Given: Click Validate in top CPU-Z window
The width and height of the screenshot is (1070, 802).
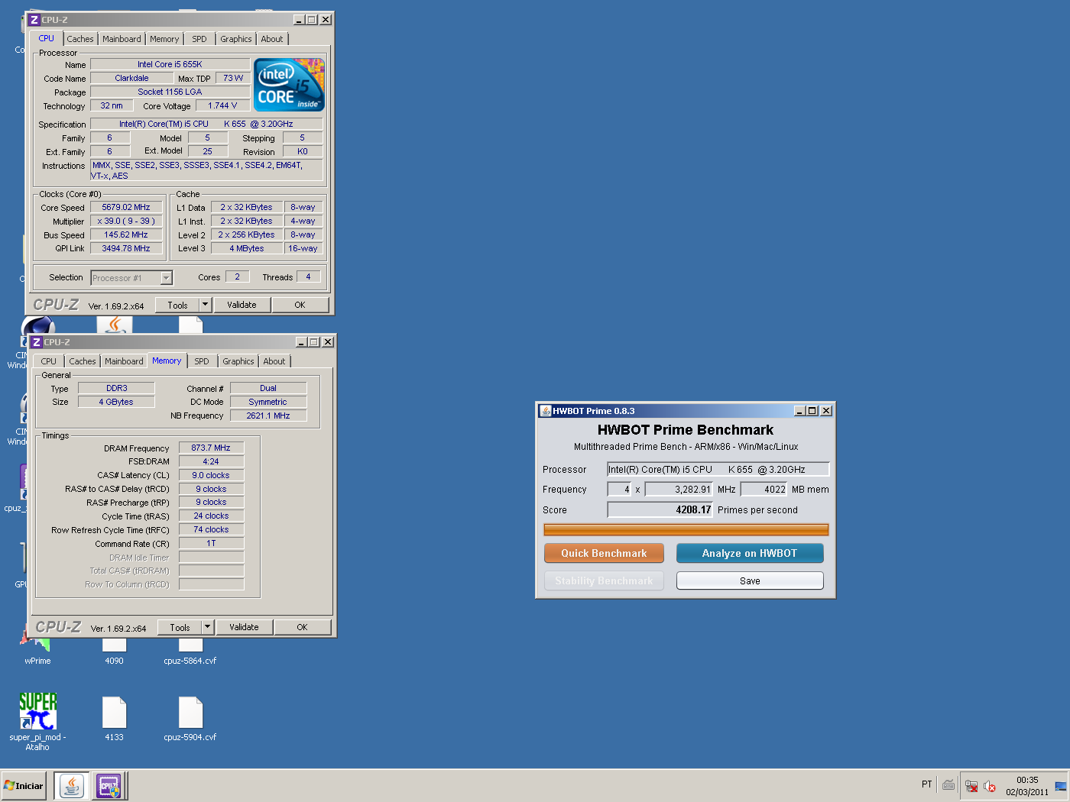Looking at the screenshot, I should point(242,305).
